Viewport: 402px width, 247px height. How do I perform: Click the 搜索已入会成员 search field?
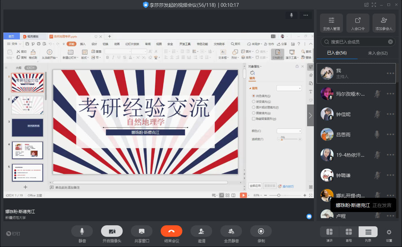(356, 42)
